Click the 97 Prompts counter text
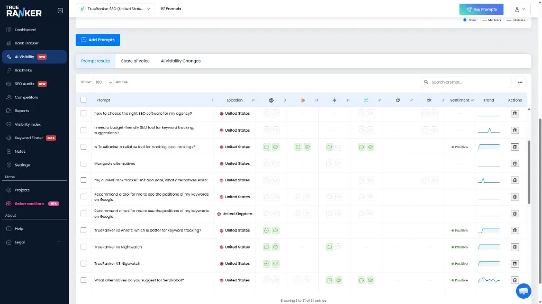This screenshot has height=304, width=542. [x=171, y=8]
